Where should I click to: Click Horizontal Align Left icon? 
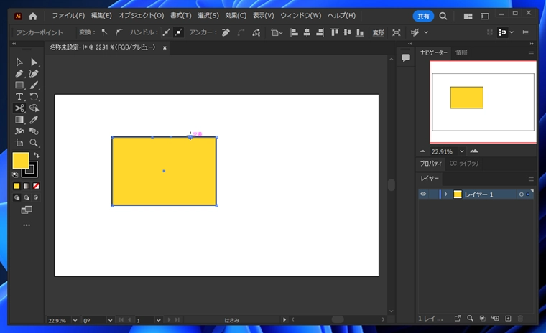point(294,32)
